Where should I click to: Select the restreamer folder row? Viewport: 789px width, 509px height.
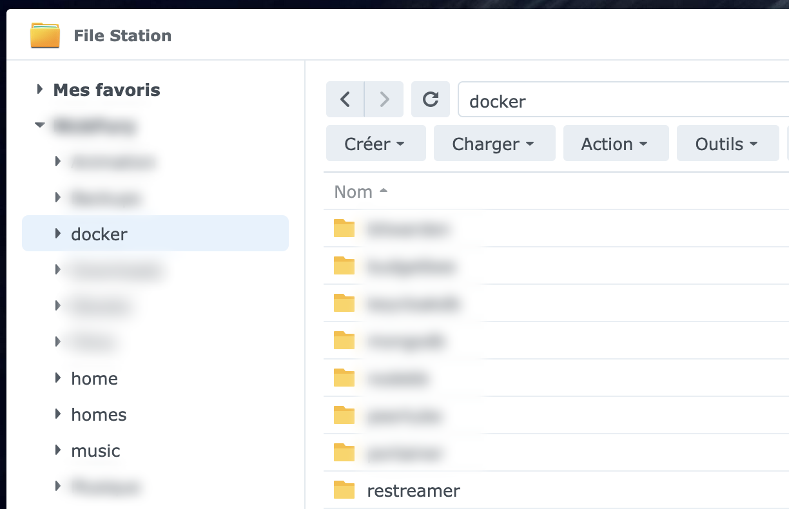click(x=413, y=490)
